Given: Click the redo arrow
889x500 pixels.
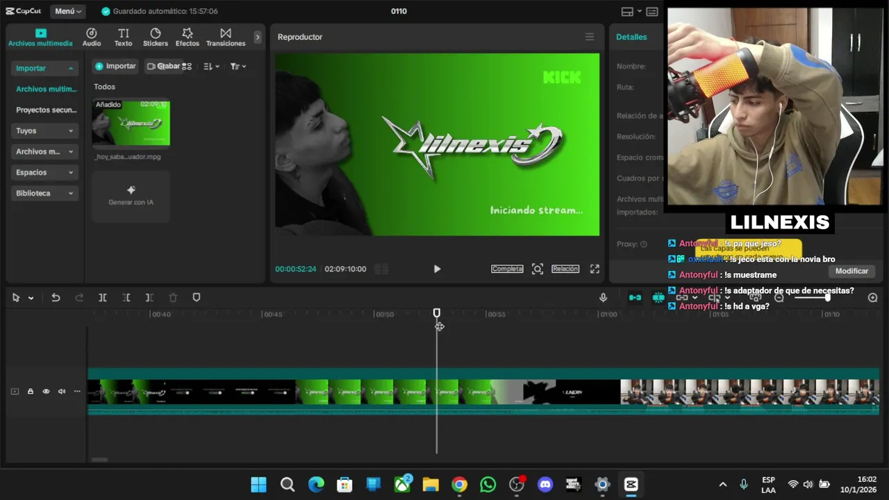Looking at the screenshot, I should pyautogui.click(x=79, y=297).
